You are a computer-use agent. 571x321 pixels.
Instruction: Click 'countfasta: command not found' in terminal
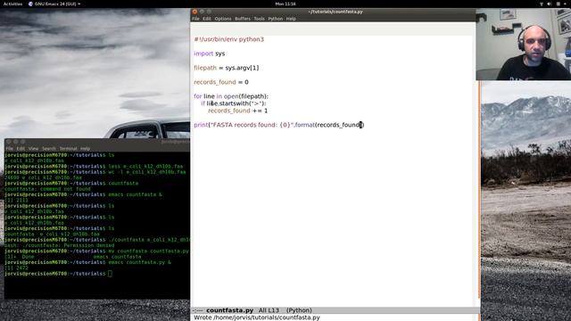tap(47, 189)
